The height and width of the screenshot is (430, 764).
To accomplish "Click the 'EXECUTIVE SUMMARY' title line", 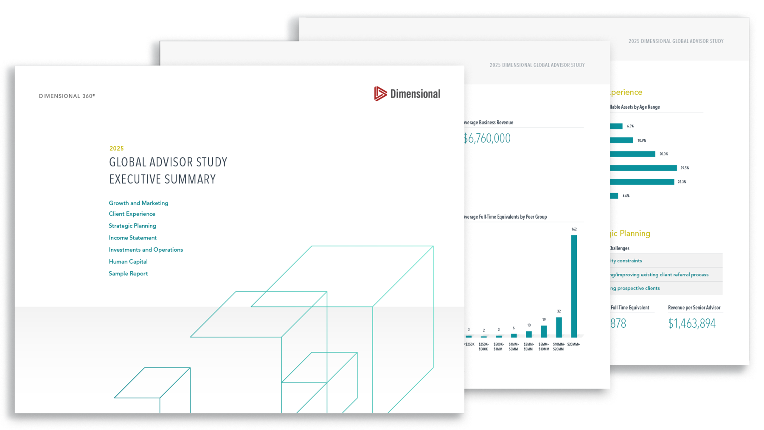I will 163,180.
